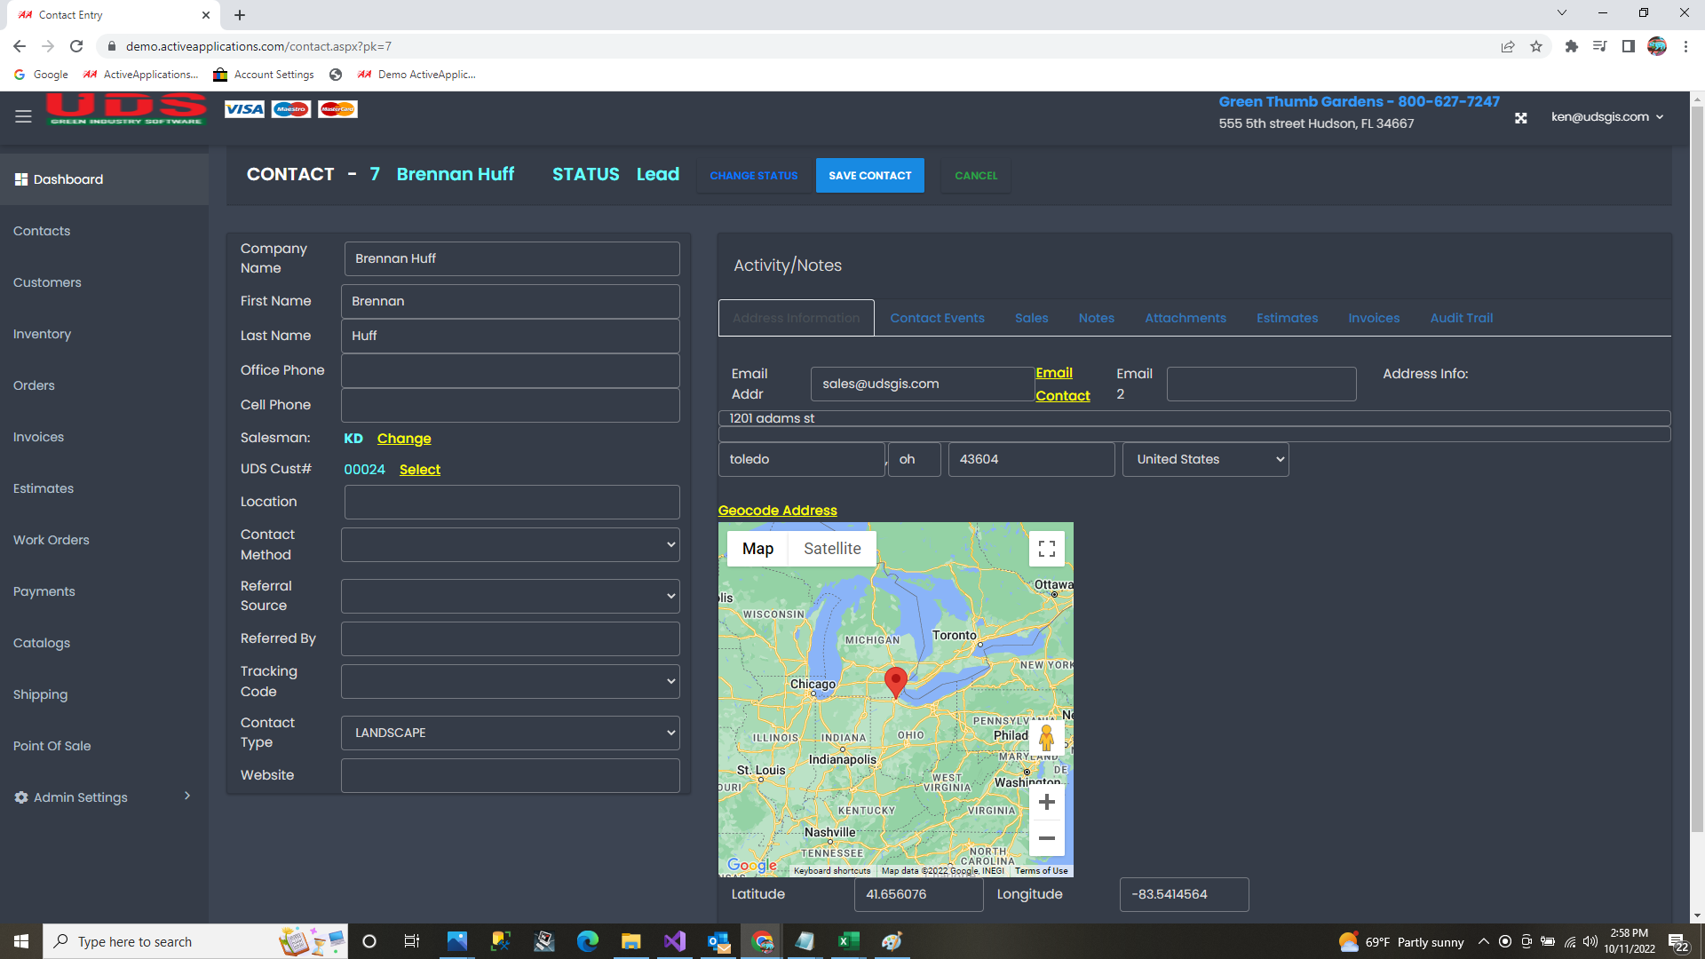Switch map to Map view
1705x959 pixels.
(757, 549)
